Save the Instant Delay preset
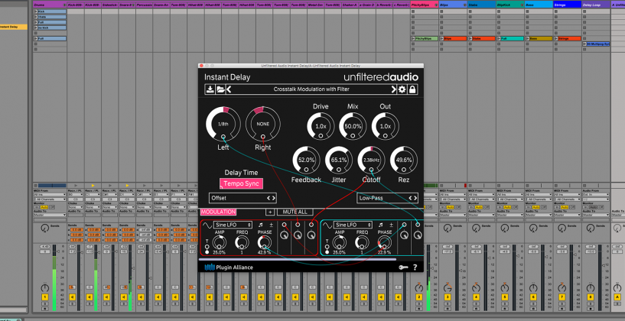 click(x=210, y=89)
